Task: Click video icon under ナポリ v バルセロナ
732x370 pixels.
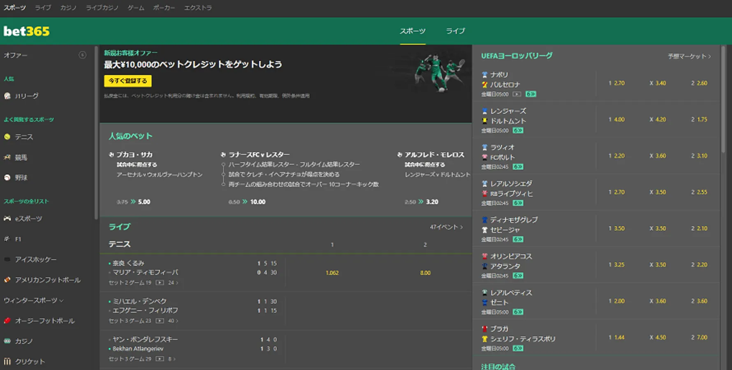Action: pyautogui.click(x=517, y=94)
